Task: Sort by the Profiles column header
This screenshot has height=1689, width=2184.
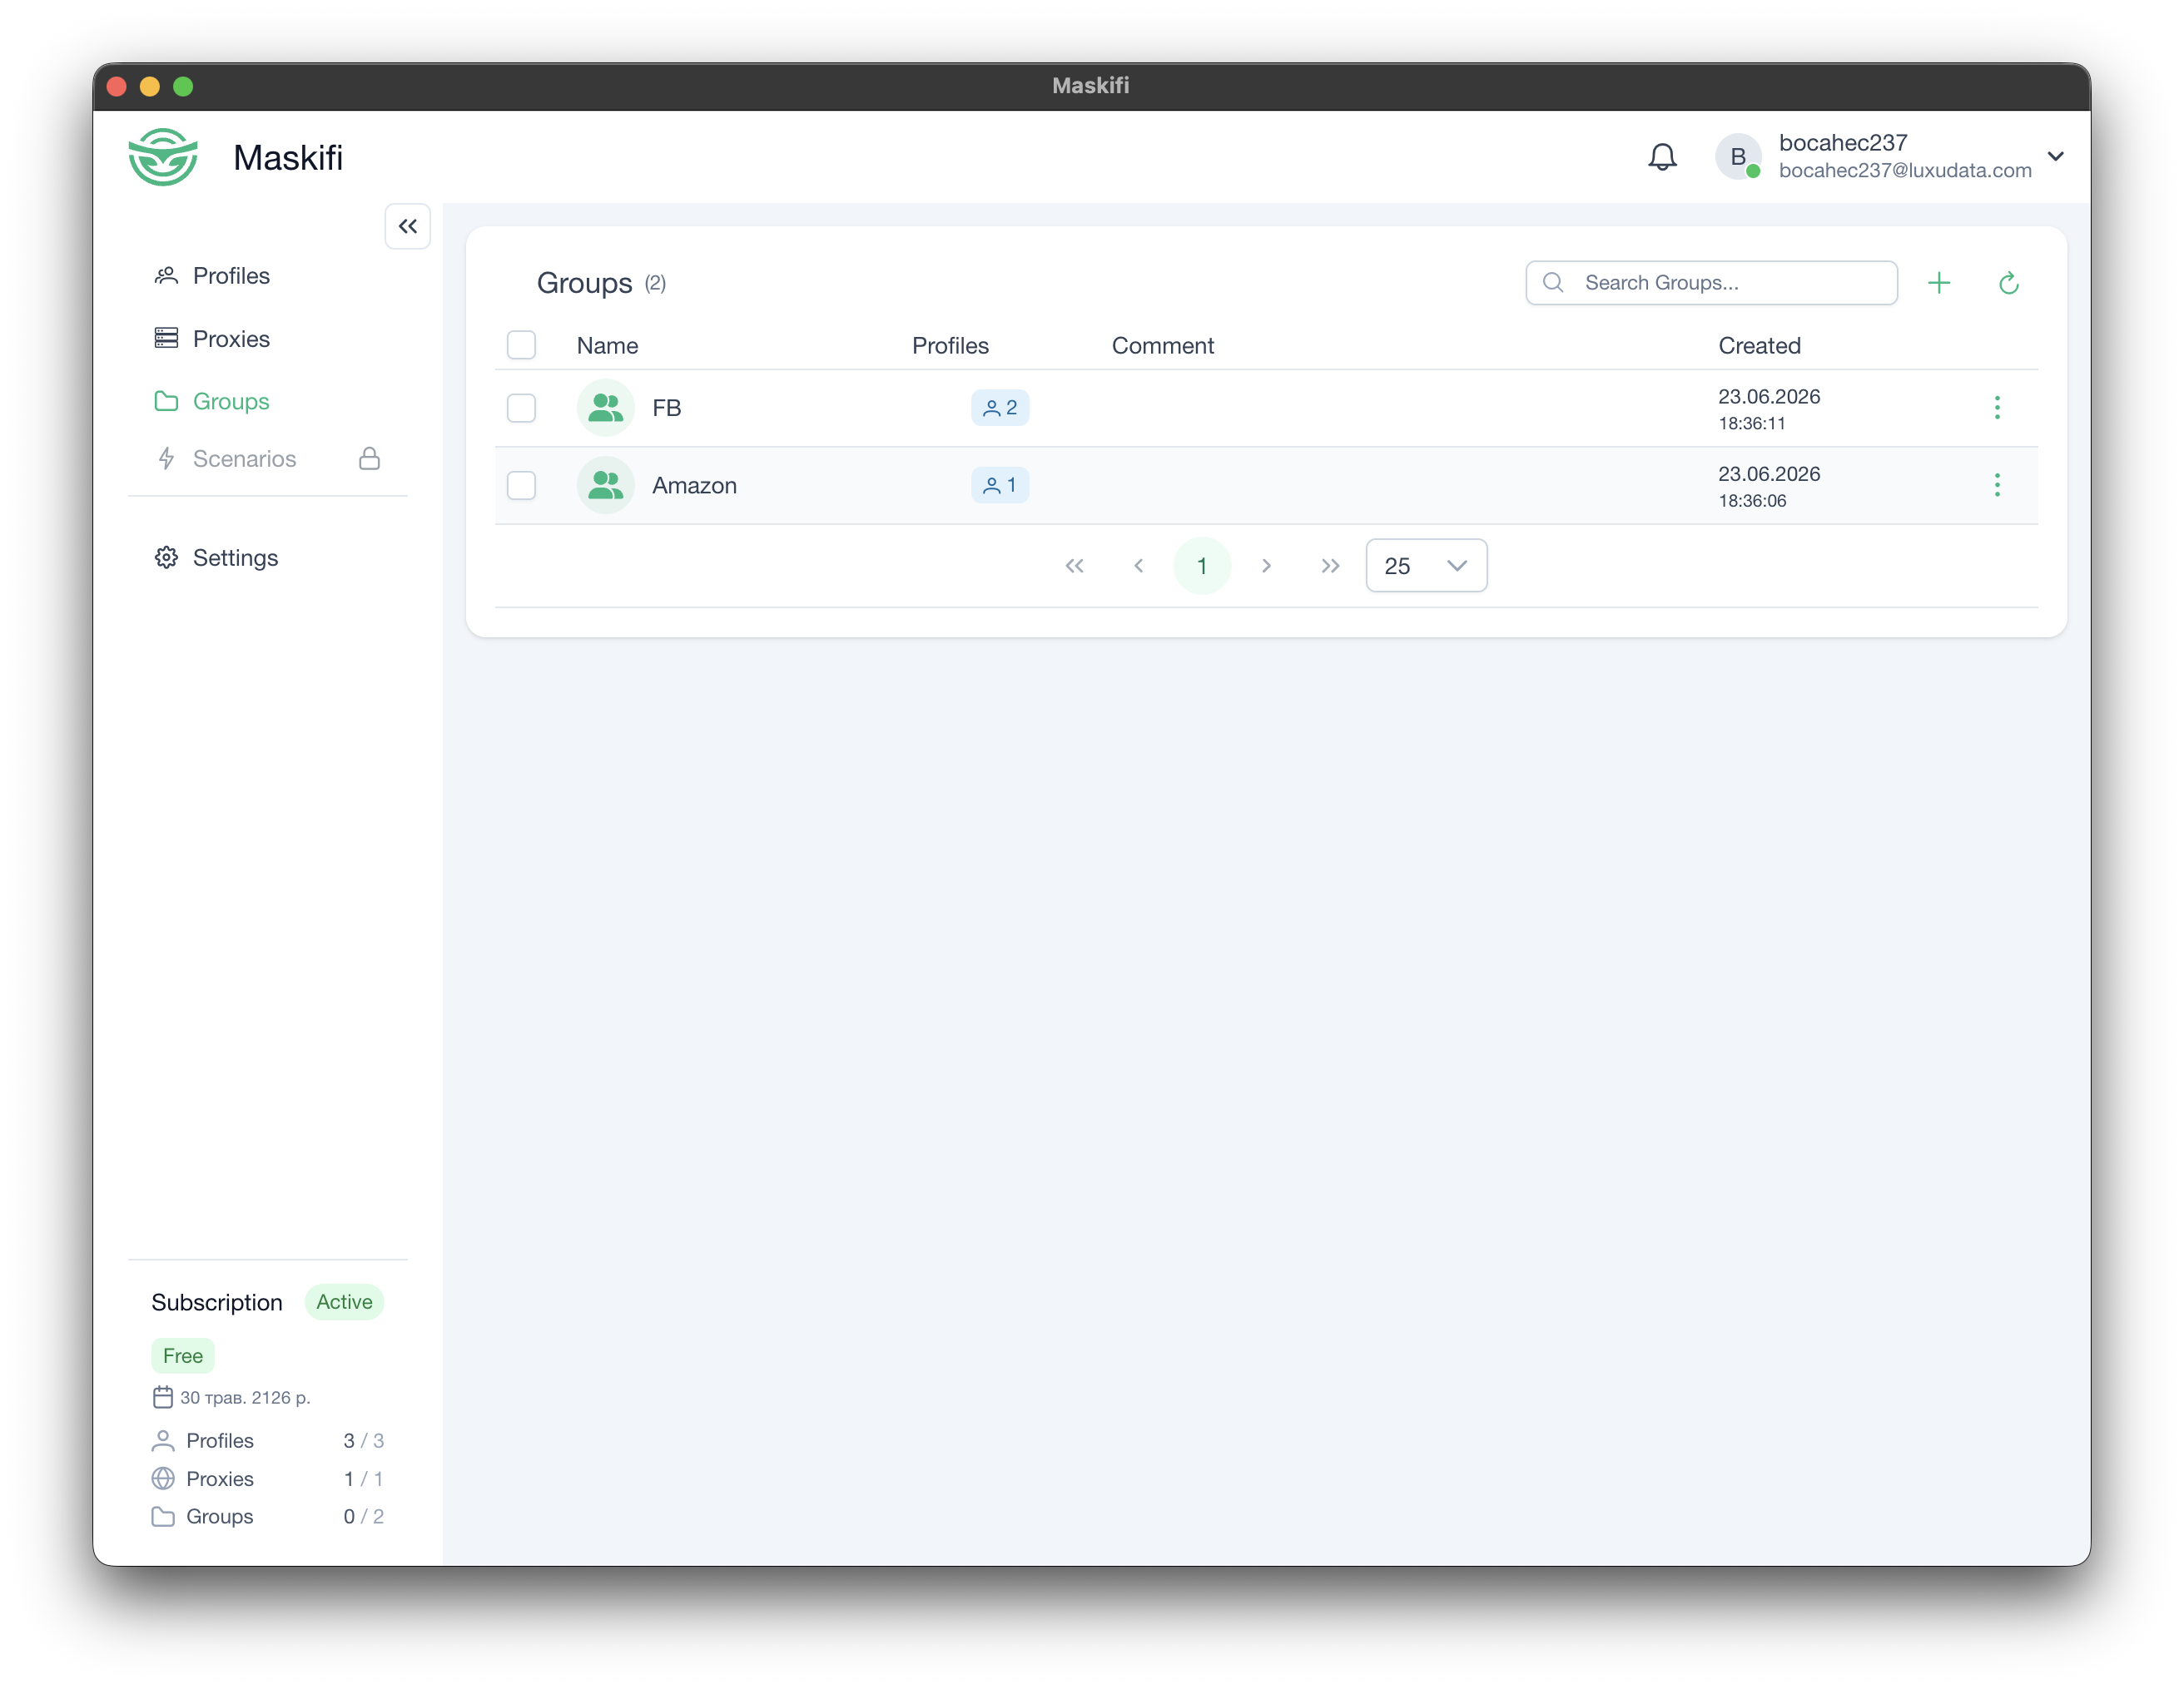Action: pyautogui.click(x=950, y=346)
